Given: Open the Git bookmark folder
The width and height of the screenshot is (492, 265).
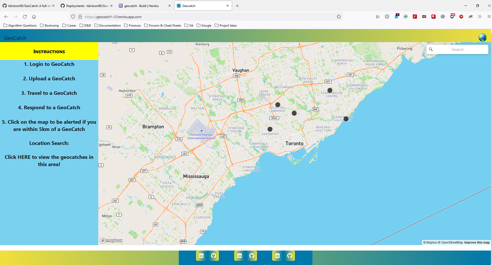Looking at the screenshot, I should pos(189,25).
